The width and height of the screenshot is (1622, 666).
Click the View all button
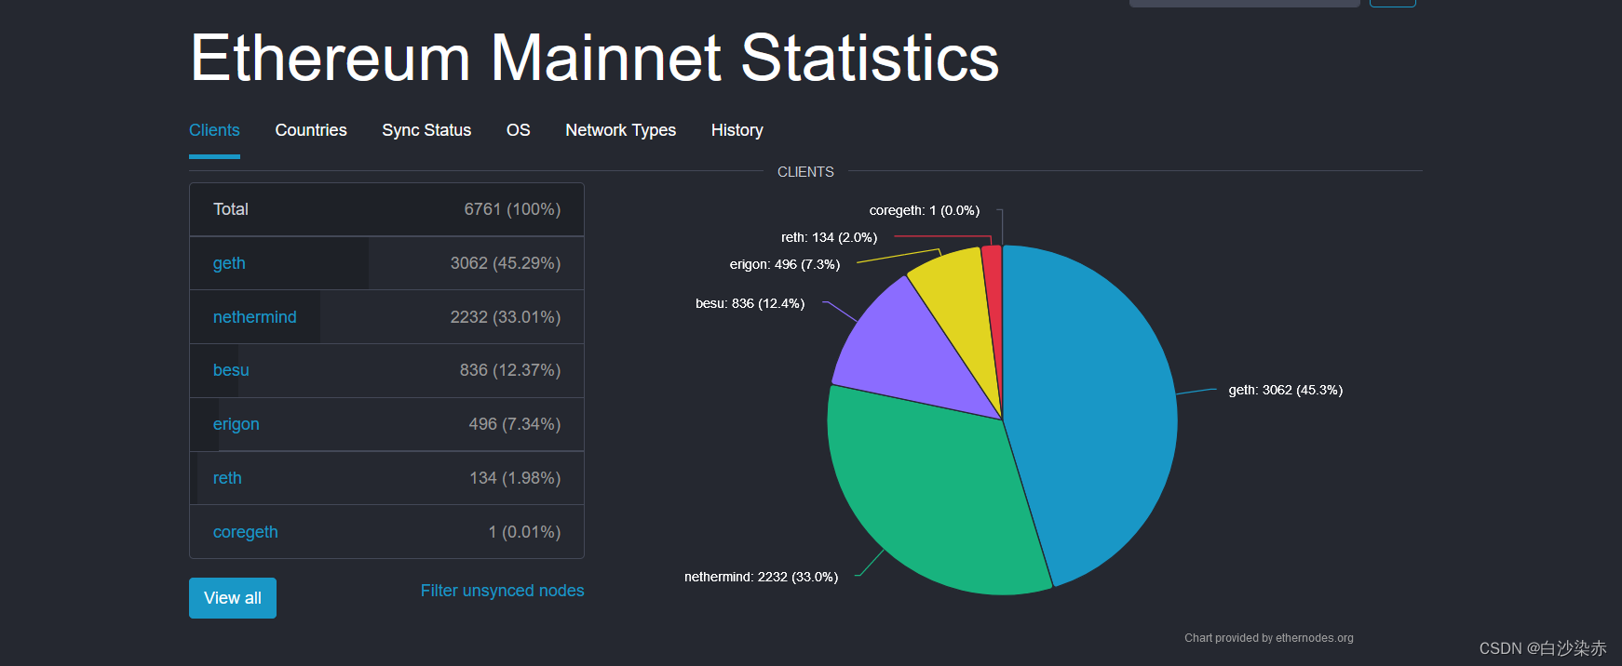pyautogui.click(x=233, y=598)
